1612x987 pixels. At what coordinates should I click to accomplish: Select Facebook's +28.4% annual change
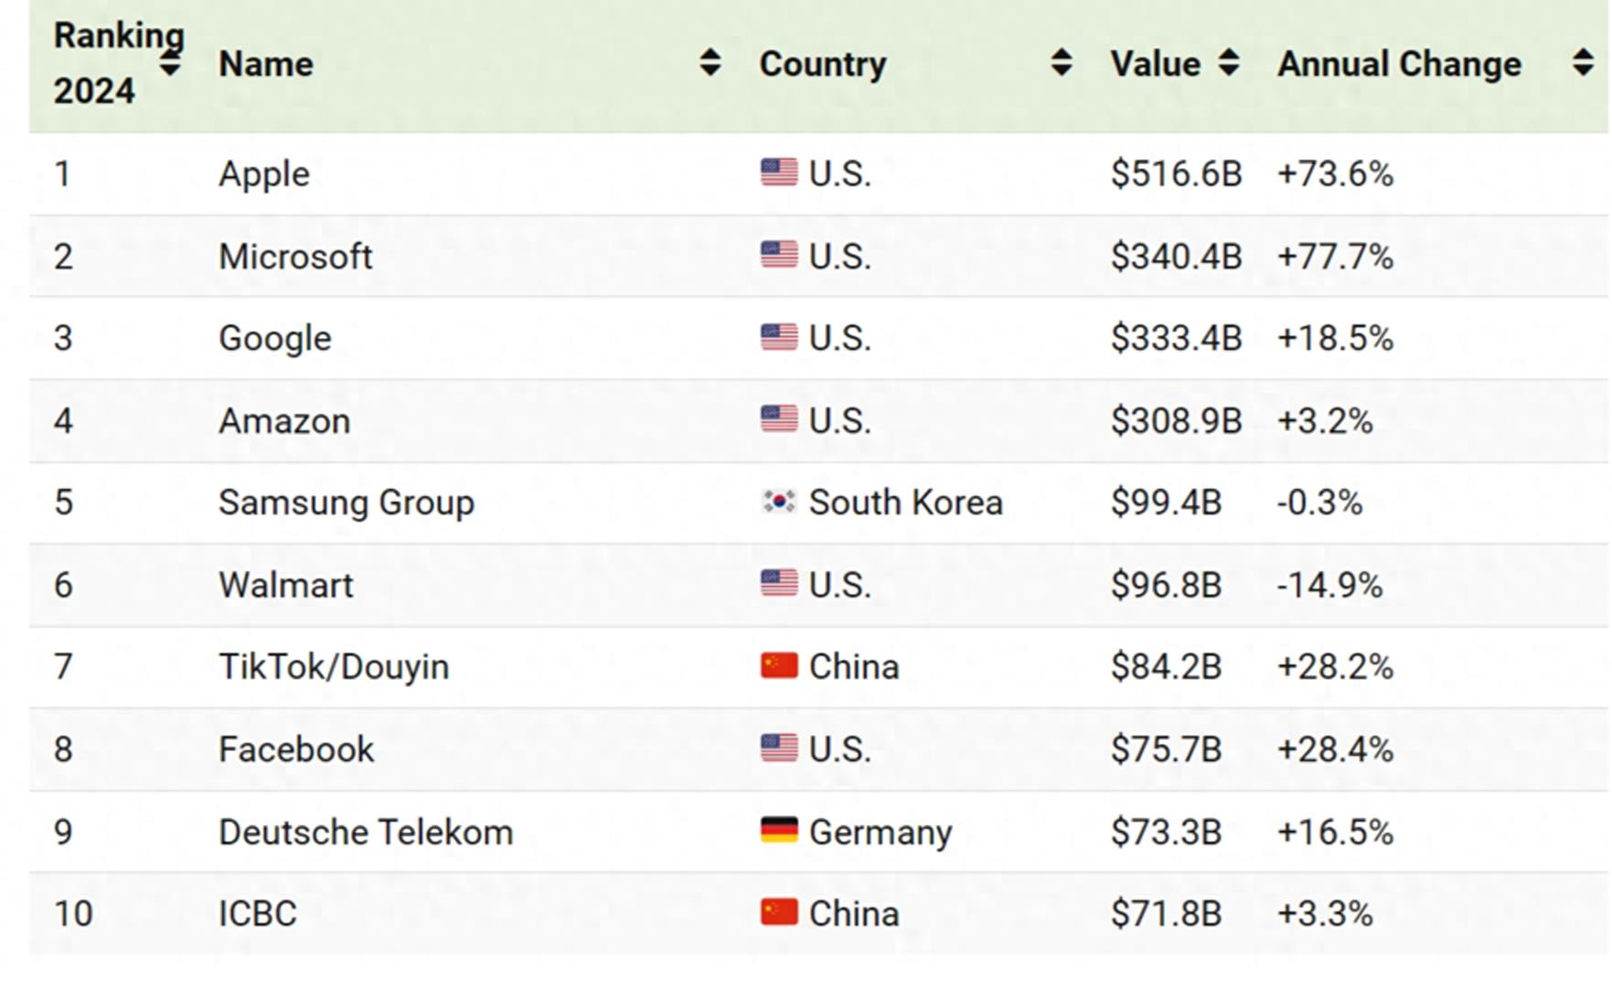(1335, 749)
